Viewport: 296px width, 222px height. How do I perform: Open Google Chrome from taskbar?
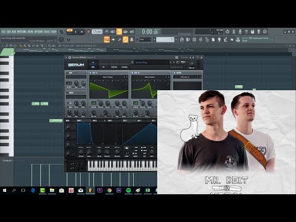click(109, 191)
